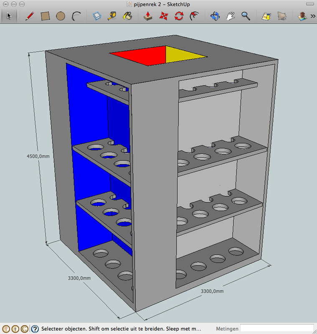Screen dimensions: 317x334
Task: Click the 'Selecteer objecten' status bar hint
Action: 121,329
